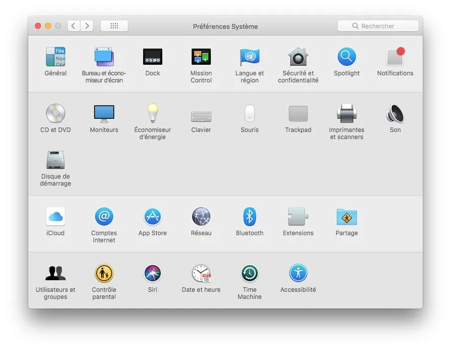The height and width of the screenshot is (349, 451).
Task: Open iCloud preferences
Action: [56, 216]
